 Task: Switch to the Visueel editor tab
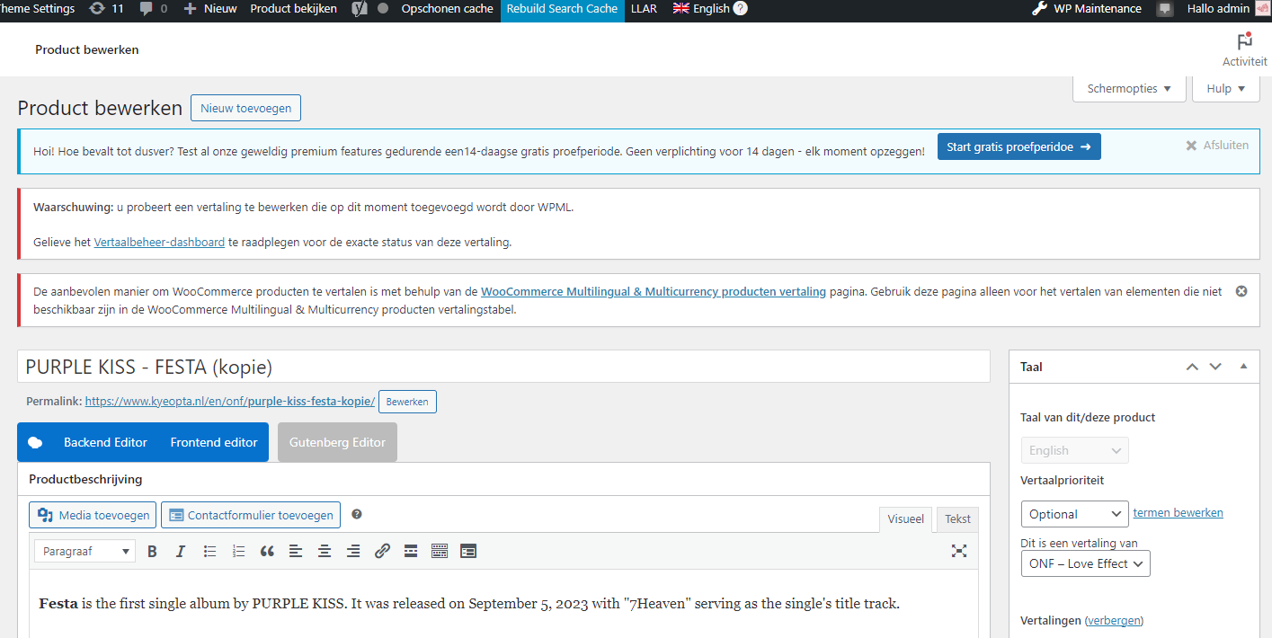[x=905, y=518]
